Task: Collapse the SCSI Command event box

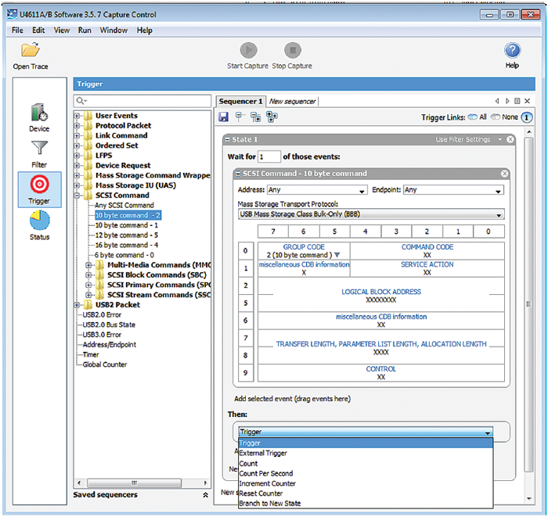Action: point(238,174)
